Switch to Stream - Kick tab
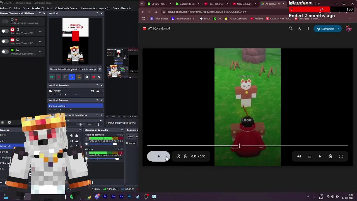This screenshot has height=201, width=357. [160, 4]
